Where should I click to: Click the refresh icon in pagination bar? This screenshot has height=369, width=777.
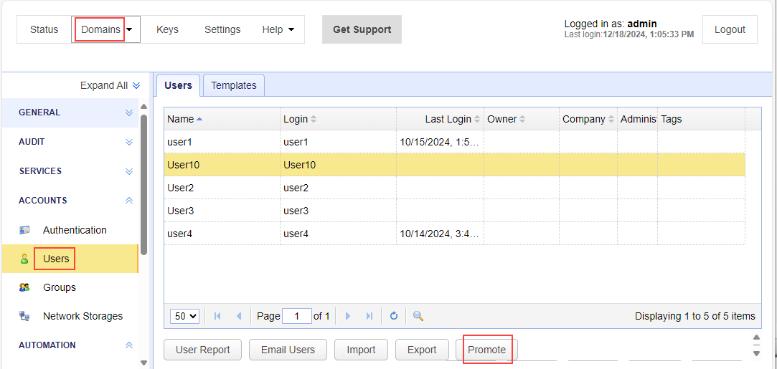click(x=394, y=316)
